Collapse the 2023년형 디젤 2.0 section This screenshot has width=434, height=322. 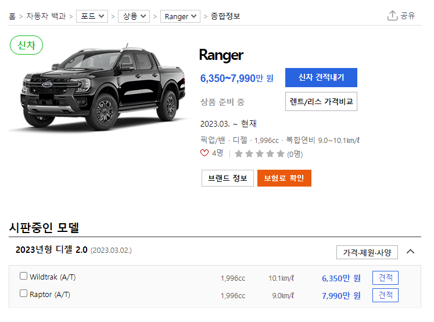pyautogui.click(x=411, y=252)
